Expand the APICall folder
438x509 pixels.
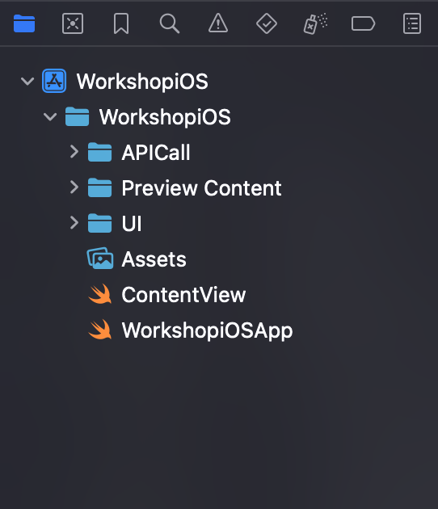(x=74, y=152)
